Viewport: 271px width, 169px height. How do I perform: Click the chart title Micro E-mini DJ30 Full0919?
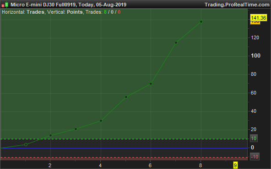[x=43, y=5]
